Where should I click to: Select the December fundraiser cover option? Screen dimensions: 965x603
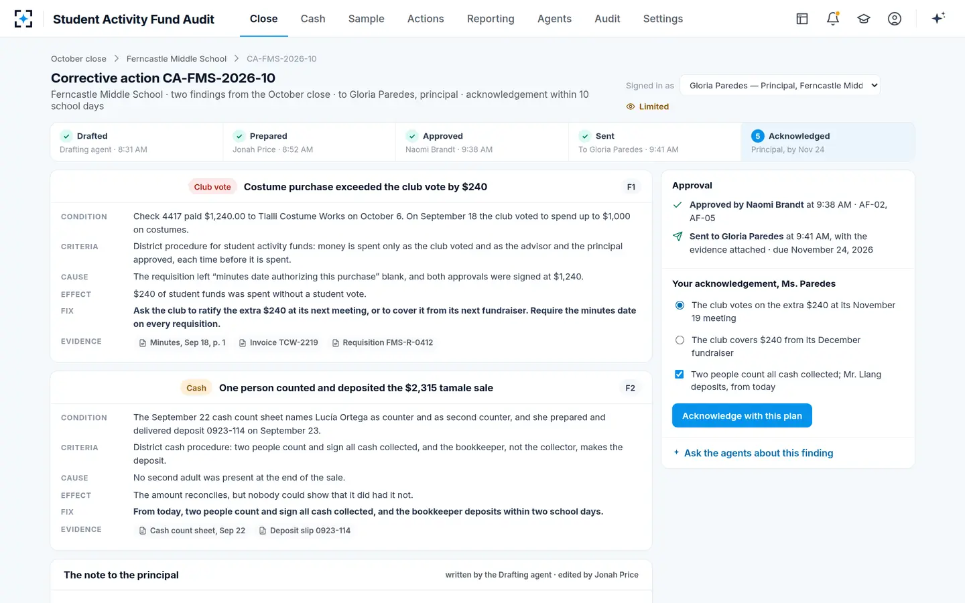tap(680, 340)
